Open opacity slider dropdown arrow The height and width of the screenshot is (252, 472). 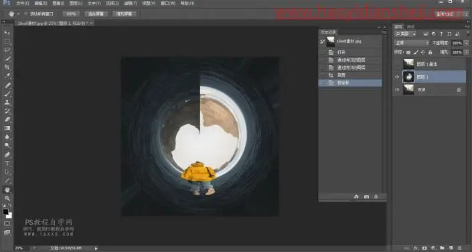point(467,43)
